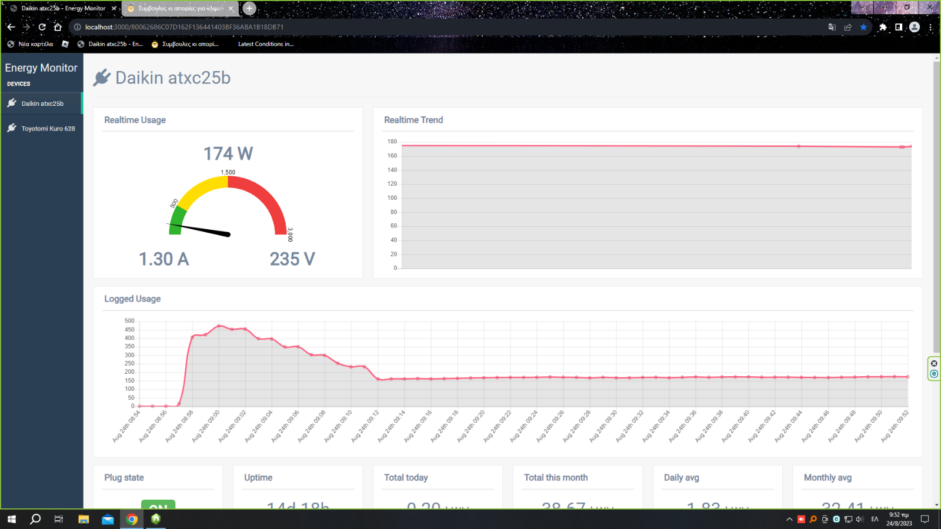Open the Νέα καρτέλα bookmark
This screenshot has height=529, width=941.
point(30,44)
